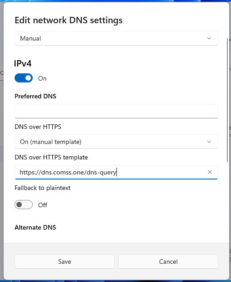Cancel editing DNS settings
Image resolution: width=231 pixels, height=282 pixels.
tap(168, 261)
